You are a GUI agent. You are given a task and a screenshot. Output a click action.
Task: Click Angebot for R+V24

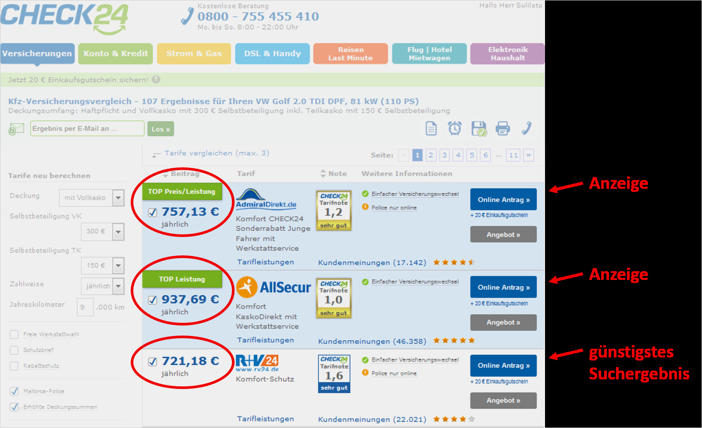click(503, 400)
